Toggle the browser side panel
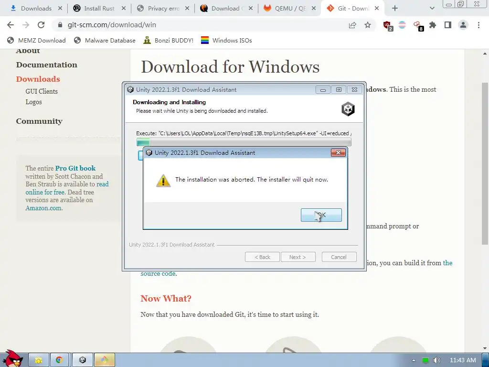This screenshot has height=367, width=489. click(448, 25)
